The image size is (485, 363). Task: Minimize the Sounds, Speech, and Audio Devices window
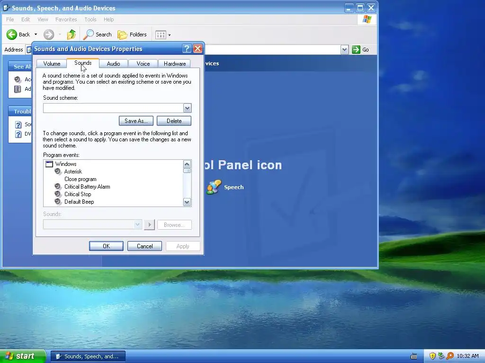[349, 8]
